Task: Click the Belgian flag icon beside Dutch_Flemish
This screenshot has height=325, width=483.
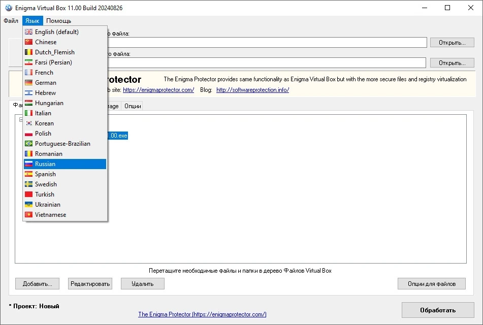Action: [x=28, y=52]
